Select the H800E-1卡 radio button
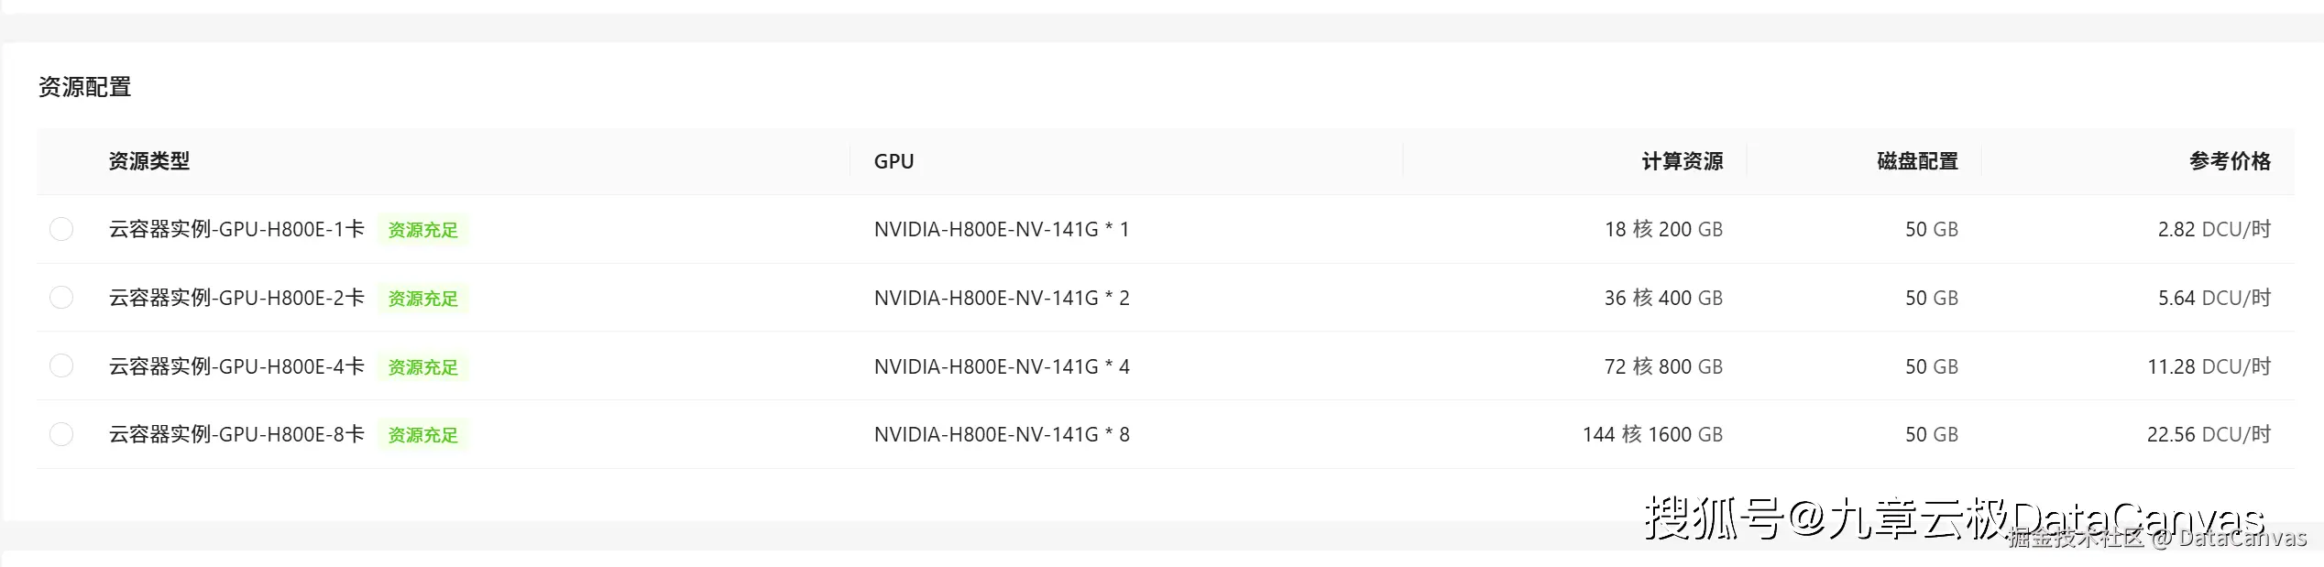This screenshot has height=567, width=2324. coord(61,229)
